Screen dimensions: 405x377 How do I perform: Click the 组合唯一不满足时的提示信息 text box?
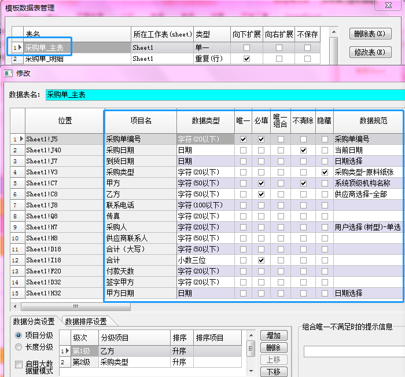tap(354, 352)
